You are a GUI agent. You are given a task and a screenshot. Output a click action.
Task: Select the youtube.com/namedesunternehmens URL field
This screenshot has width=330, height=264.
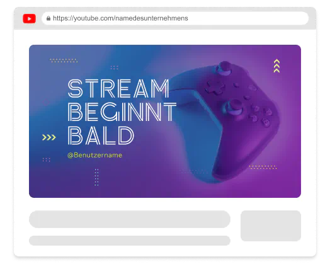[175, 18]
